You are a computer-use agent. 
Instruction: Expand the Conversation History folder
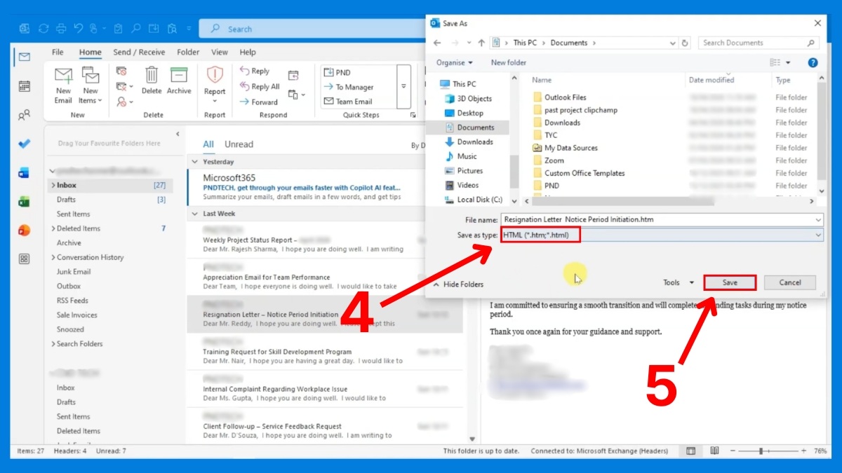click(53, 257)
